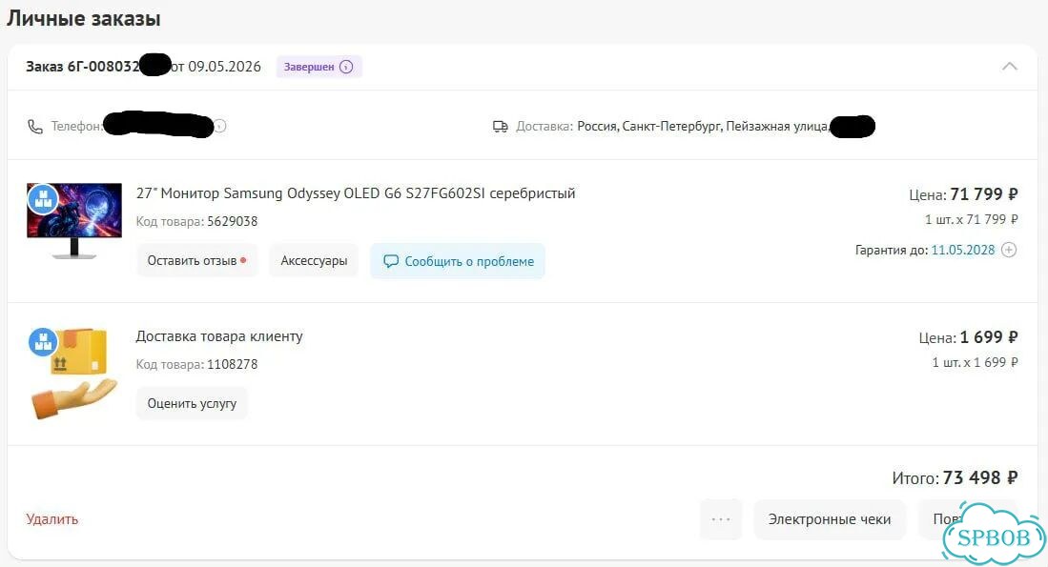The height and width of the screenshot is (567, 1048).
Task: Click the quantity line 1 шт. x 71 799 ₽
Action: (971, 219)
